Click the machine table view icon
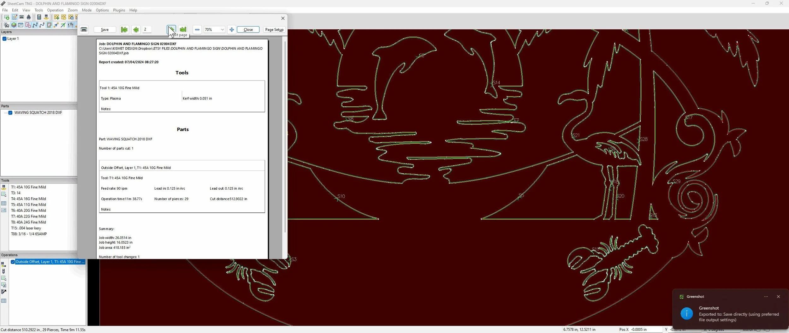 (x=70, y=25)
